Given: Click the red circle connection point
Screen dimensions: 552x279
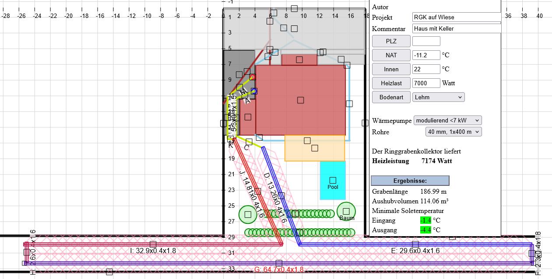Looking at the screenshot, I should [253, 77].
